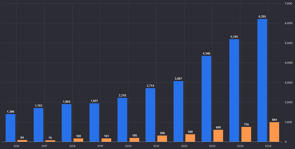Select the blue 2025 bar labeled 6,205

[262, 80]
